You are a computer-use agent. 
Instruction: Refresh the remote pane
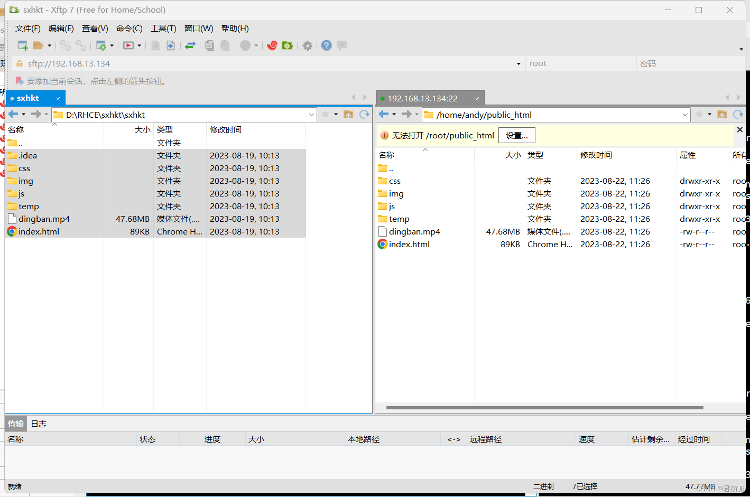click(738, 114)
